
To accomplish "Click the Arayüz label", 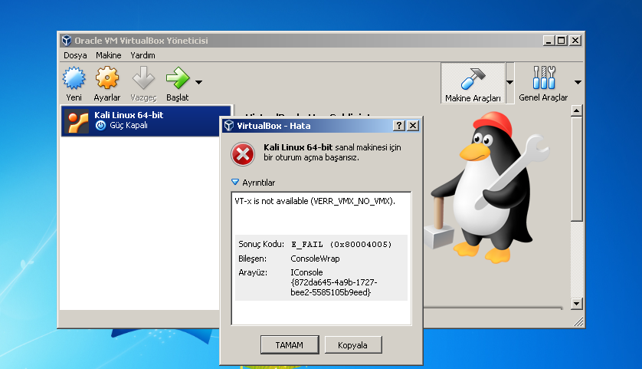I will [x=253, y=272].
